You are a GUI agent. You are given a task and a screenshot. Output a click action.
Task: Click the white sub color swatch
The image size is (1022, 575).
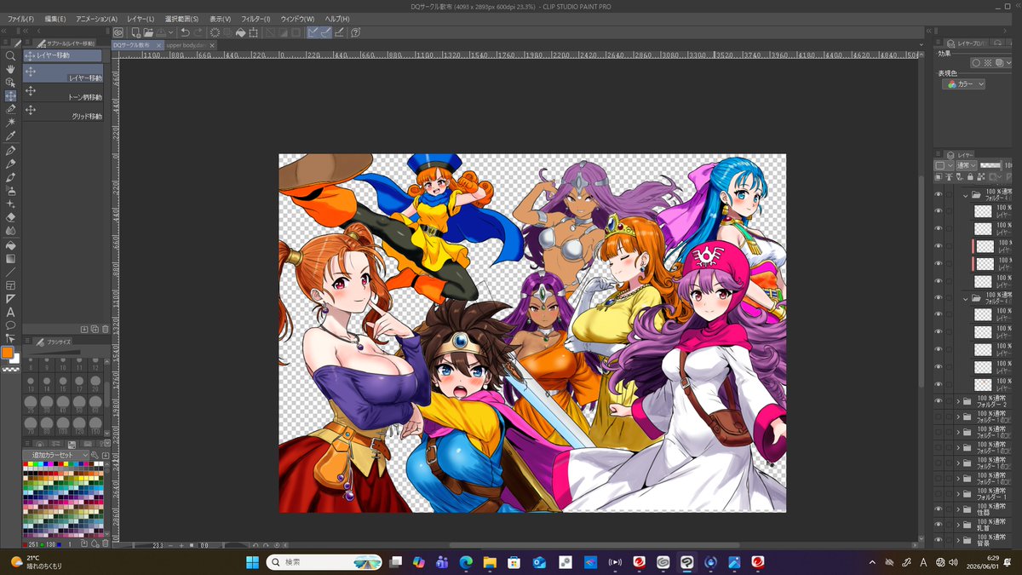(x=15, y=359)
